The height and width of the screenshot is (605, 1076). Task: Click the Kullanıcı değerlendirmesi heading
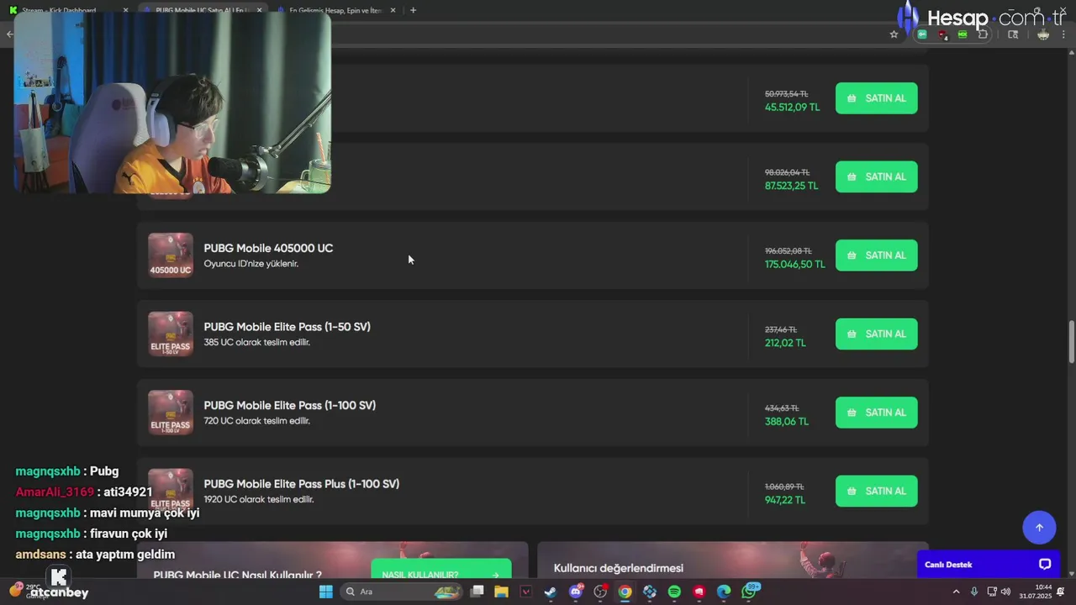coord(619,568)
